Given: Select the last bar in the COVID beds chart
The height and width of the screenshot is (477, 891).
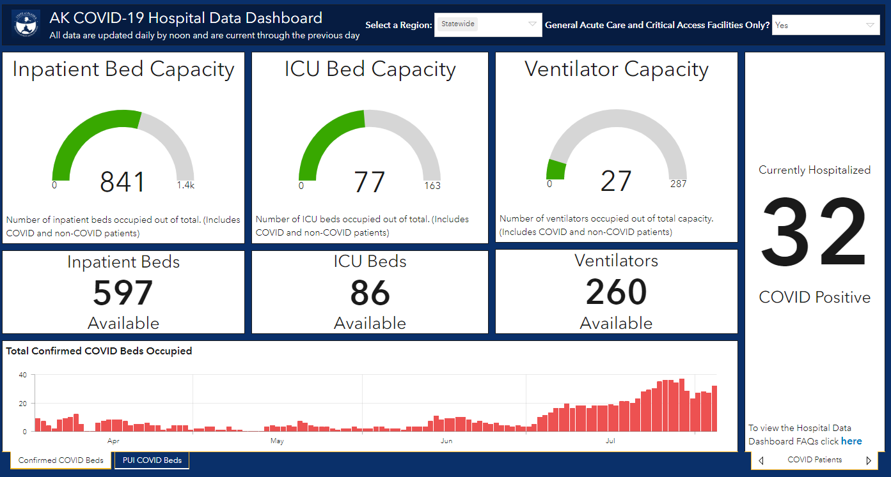Looking at the screenshot, I should [x=714, y=409].
